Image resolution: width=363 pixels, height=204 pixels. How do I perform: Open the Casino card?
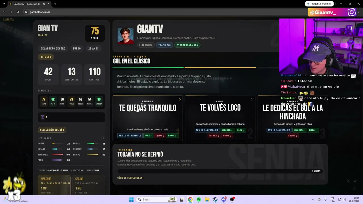point(89,185)
